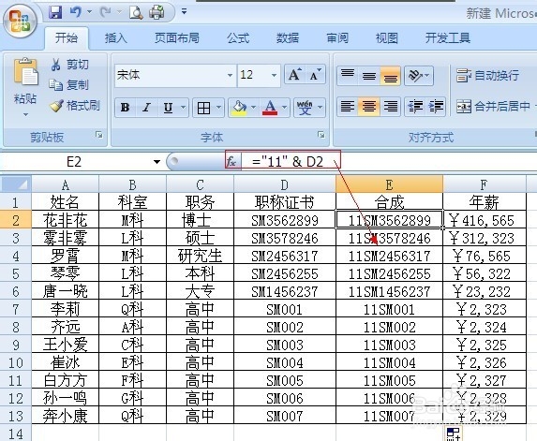Open Customize Quick Access Toolbar arrow
This screenshot has height=441, width=537.
pos(185,12)
